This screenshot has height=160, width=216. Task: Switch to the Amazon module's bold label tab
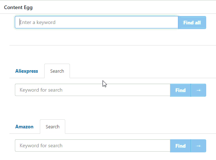coord(24,127)
